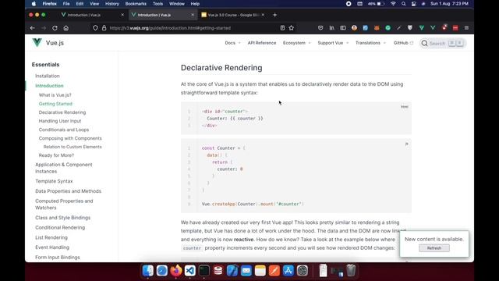Open the List Rendering sidebar page
Screen dimensions: 499x281
point(51,237)
